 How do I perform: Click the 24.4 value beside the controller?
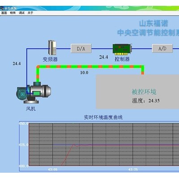pos(103,57)
